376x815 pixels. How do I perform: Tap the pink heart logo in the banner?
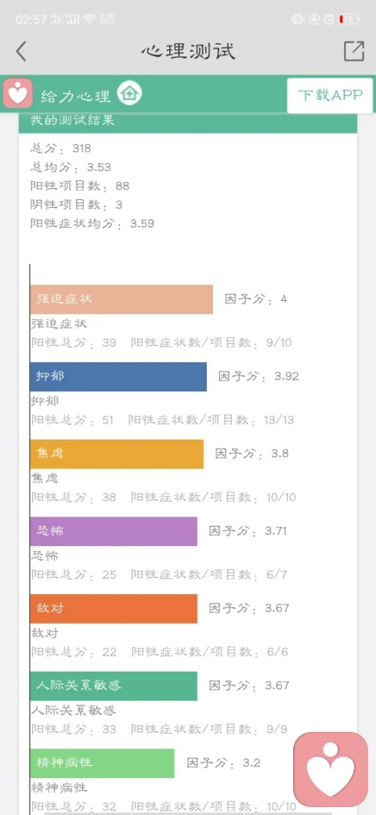tap(18, 93)
